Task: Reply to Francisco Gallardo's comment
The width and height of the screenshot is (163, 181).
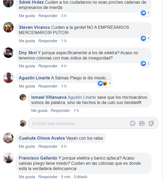Action: (x=48, y=177)
